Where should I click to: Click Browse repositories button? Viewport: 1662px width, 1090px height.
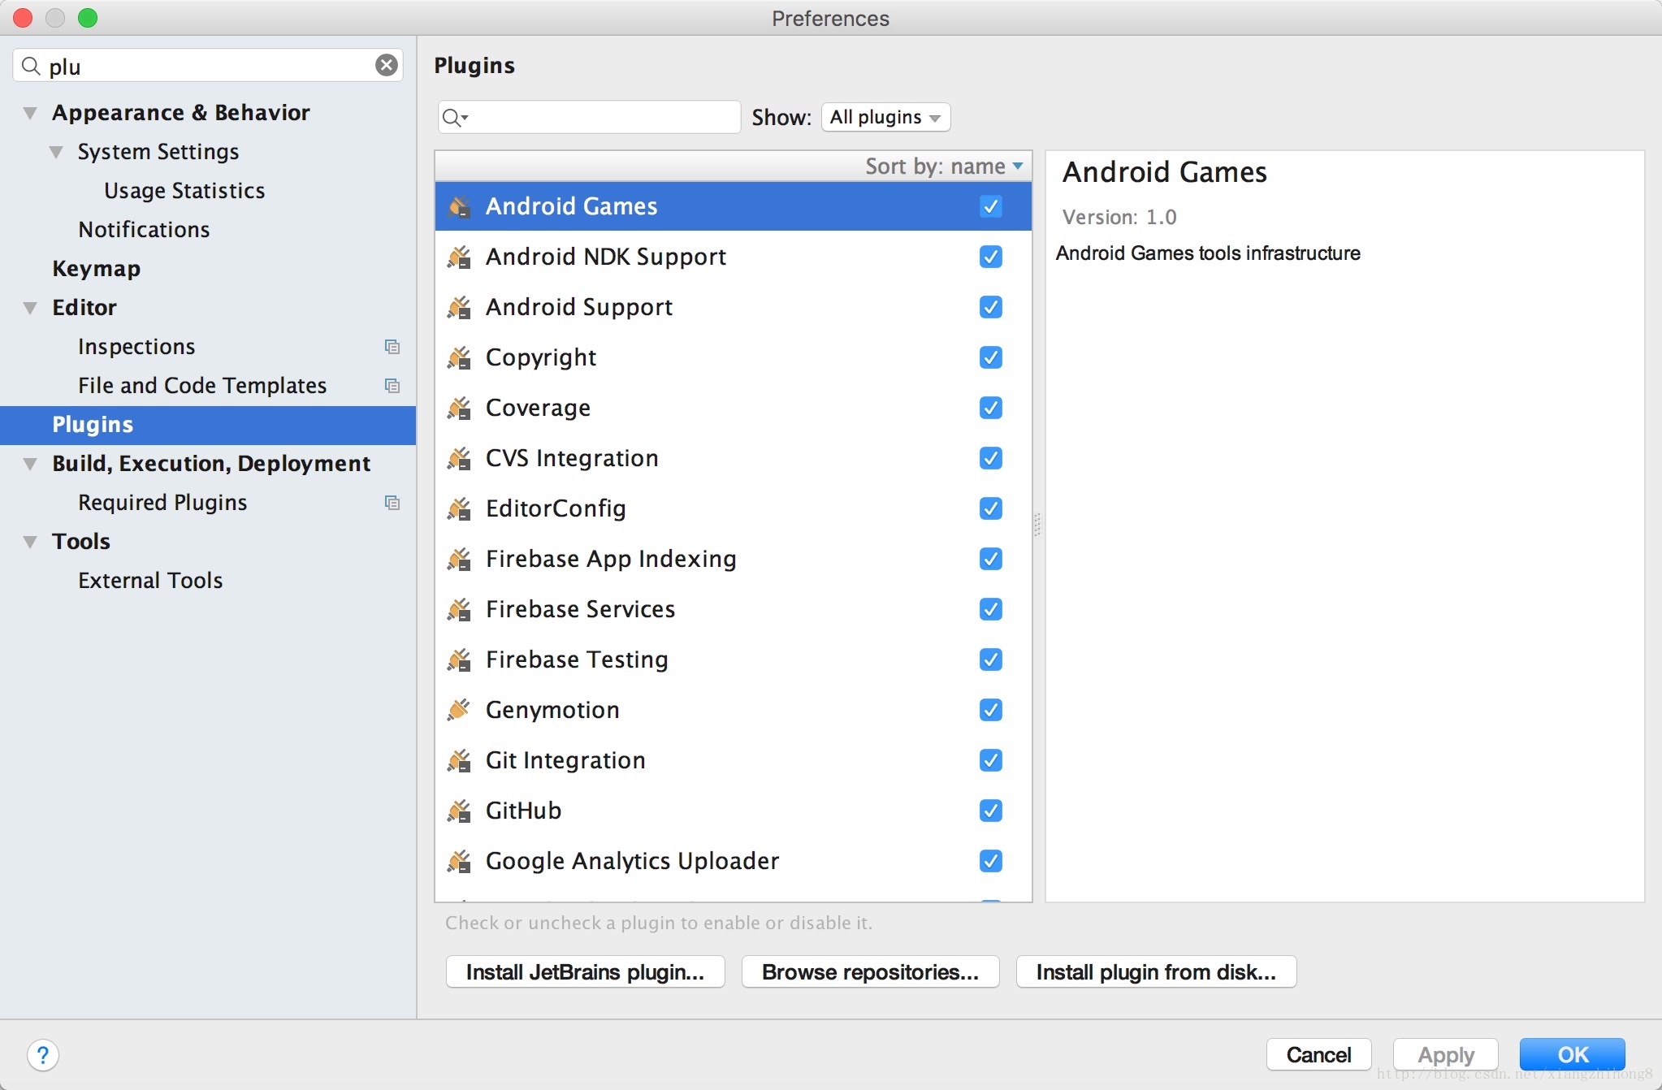(870, 972)
